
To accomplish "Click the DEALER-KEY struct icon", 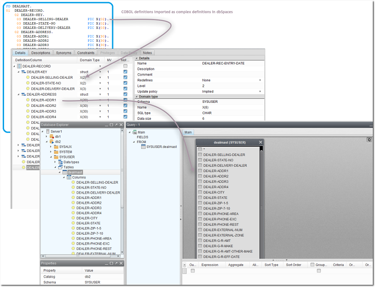I will [x=23, y=72].
